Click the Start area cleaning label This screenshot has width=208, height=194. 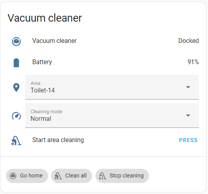[x=58, y=140]
